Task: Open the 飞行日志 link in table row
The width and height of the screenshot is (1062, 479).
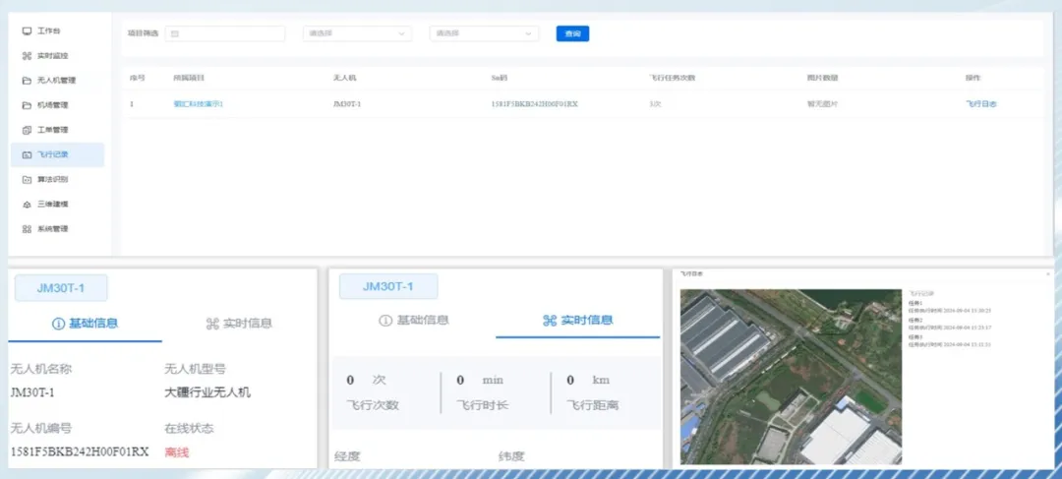Action: coord(980,103)
